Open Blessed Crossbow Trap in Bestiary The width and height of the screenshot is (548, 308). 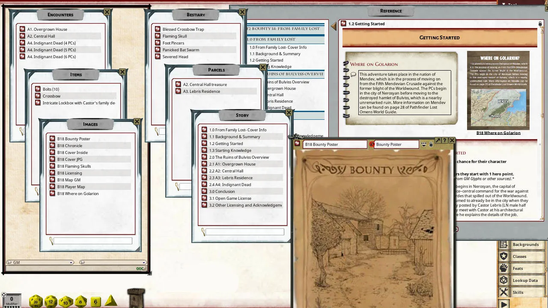(x=183, y=30)
